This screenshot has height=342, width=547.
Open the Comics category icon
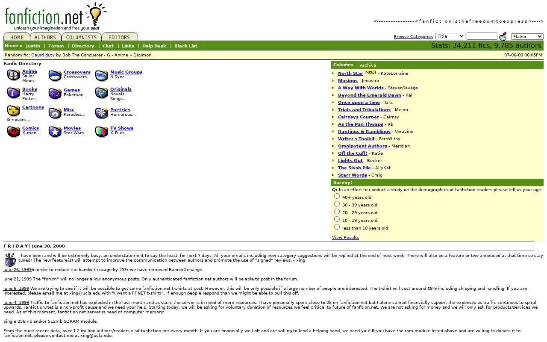(14, 132)
